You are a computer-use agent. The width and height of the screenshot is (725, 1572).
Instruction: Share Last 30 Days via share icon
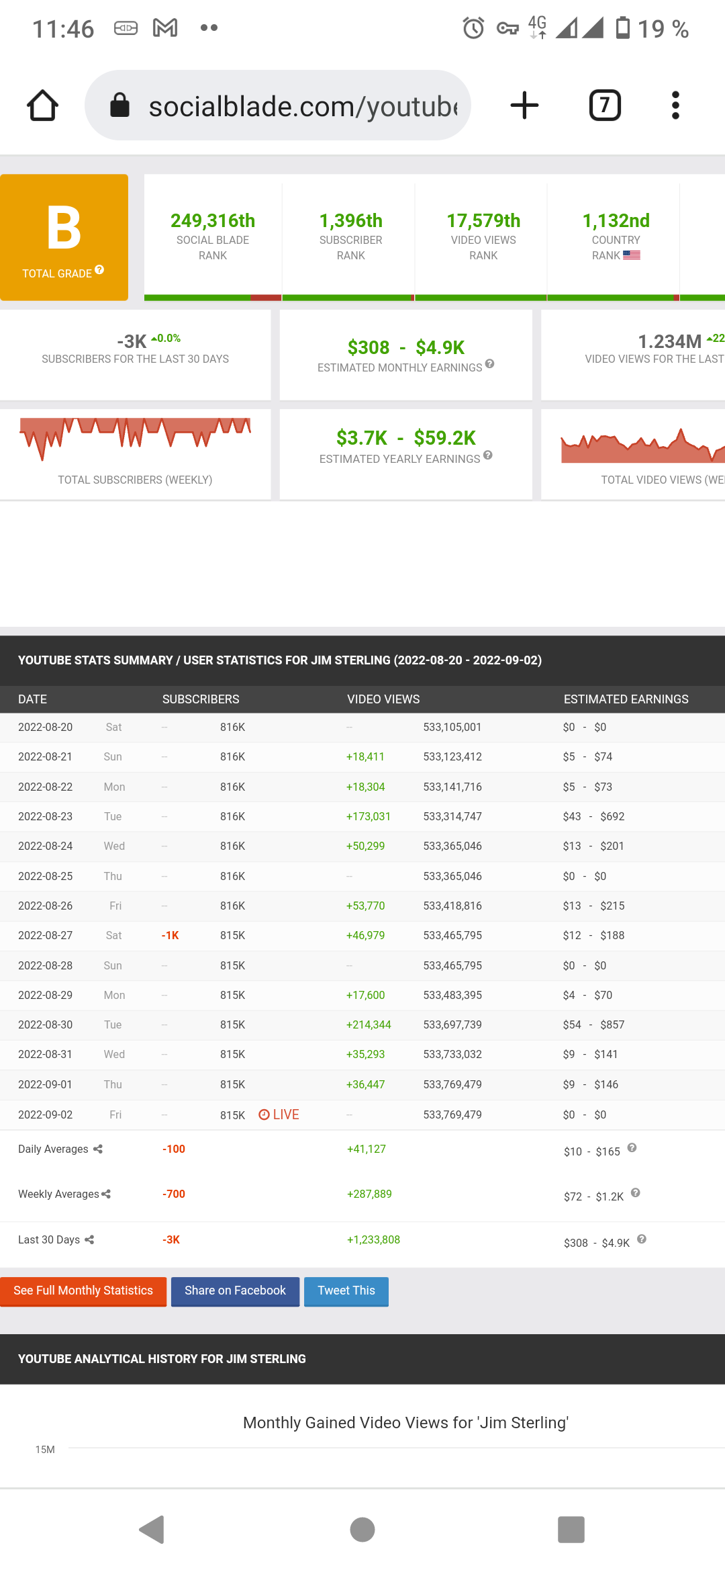click(89, 1239)
